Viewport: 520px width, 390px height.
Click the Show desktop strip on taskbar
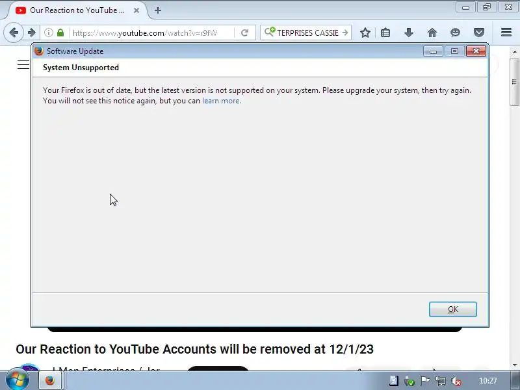click(x=515, y=380)
